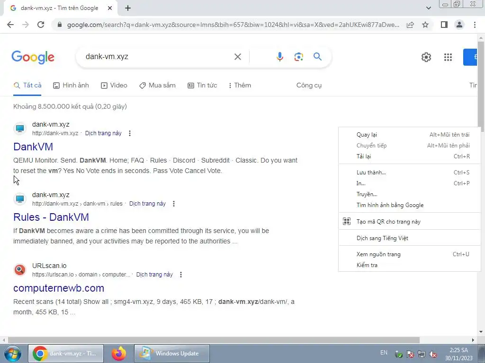
Task: Start voice search with microphone icon
Action: [279, 57]
